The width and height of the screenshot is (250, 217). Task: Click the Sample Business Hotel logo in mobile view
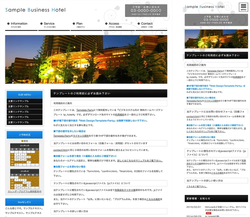pos(205,7)
